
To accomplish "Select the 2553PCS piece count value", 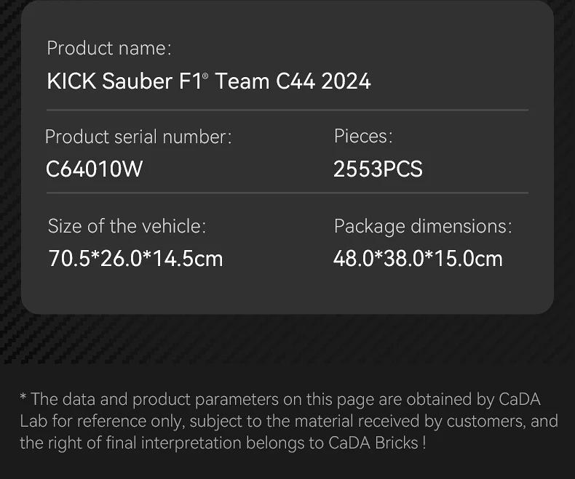I will 378,169.
